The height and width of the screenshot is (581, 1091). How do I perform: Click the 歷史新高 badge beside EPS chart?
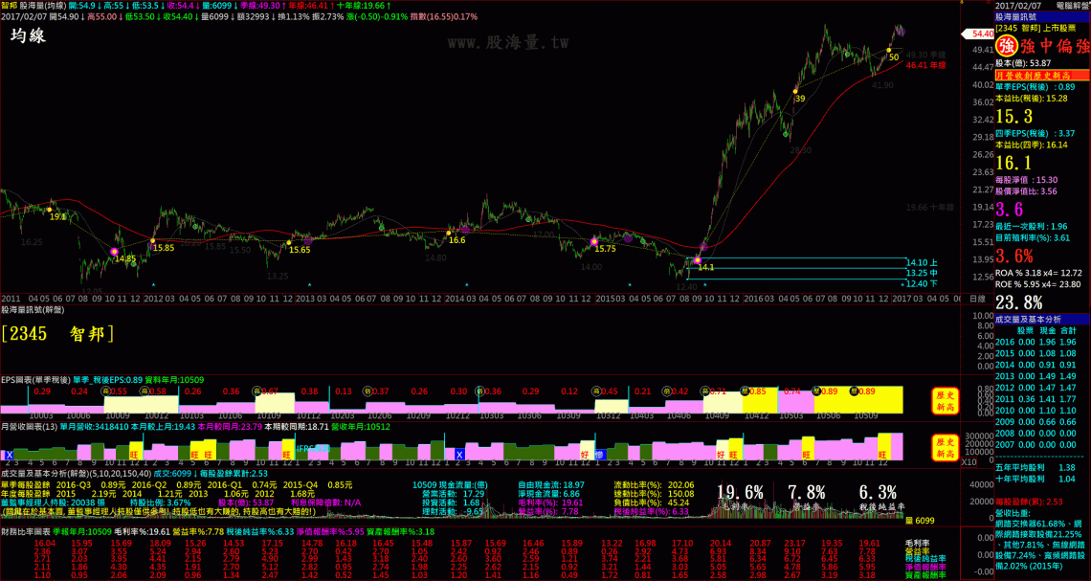[946, 397]
